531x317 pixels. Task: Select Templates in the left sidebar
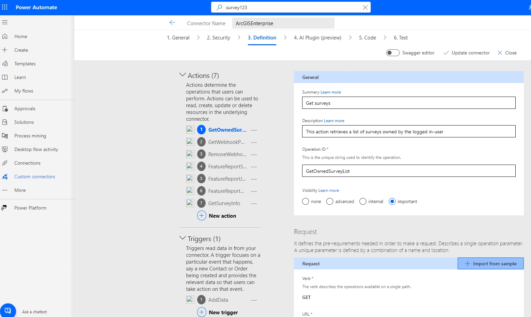[x=25, y=64]
